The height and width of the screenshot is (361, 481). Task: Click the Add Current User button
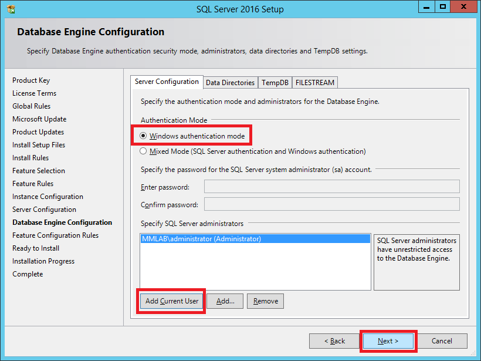pos(172,301)
